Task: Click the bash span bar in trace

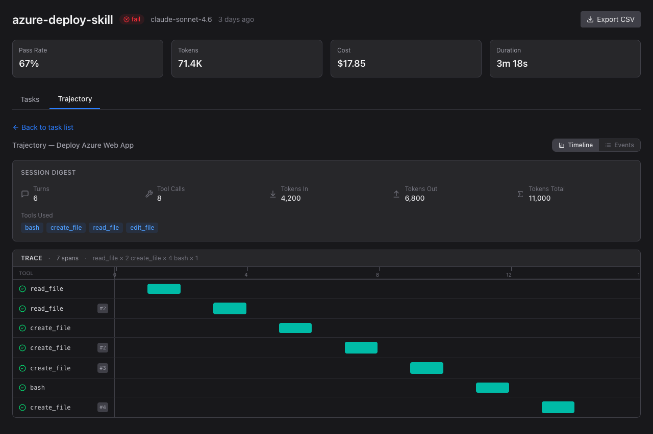Action: click(492, 388)
